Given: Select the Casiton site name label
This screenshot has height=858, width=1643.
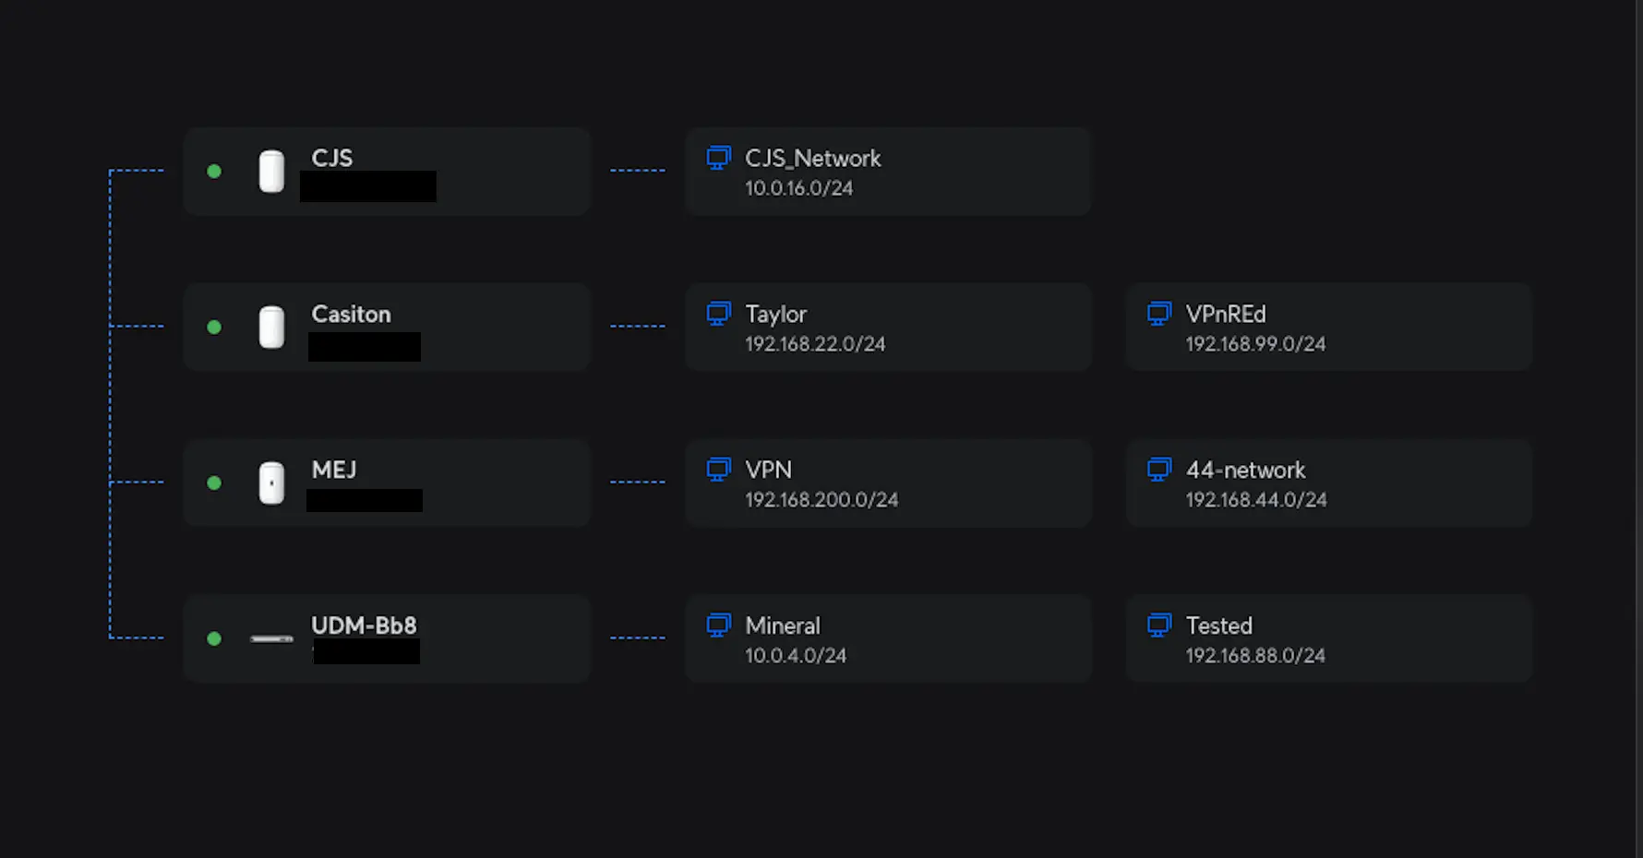Looking at the screenshot, I should 351,315.
